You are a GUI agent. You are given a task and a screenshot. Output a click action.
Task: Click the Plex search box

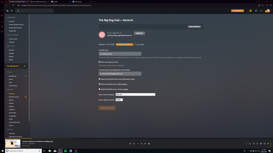coord(34,11)
